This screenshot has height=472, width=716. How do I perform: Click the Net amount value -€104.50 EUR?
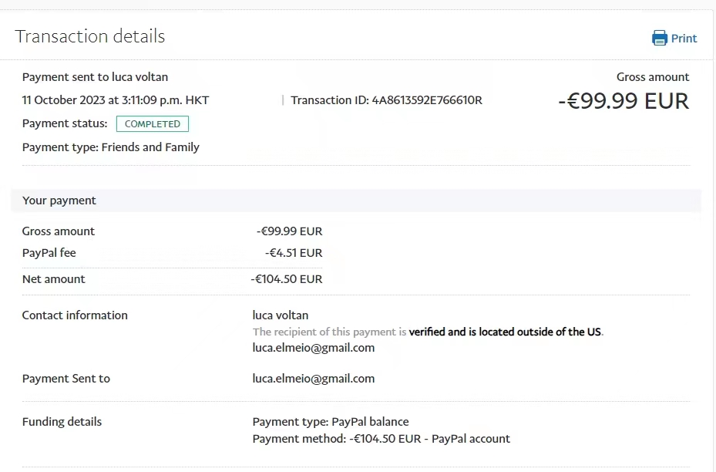point(287,279)
